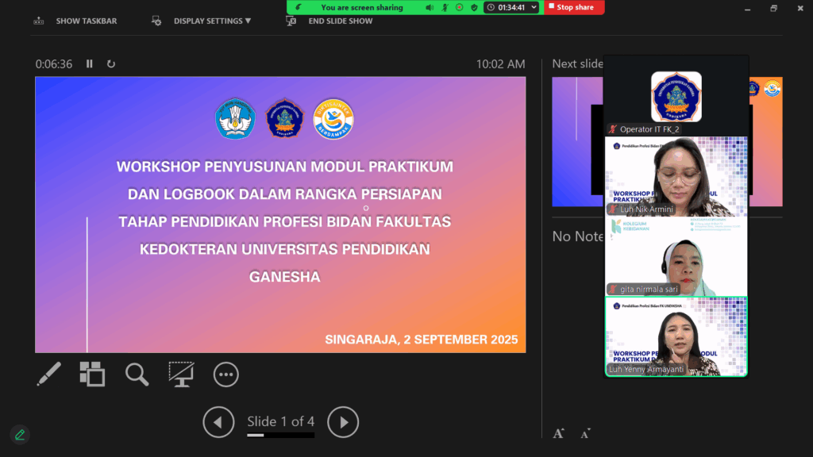Click the clock reading 10:02 AM
This screenshot has width=813, height=457.
500,63
